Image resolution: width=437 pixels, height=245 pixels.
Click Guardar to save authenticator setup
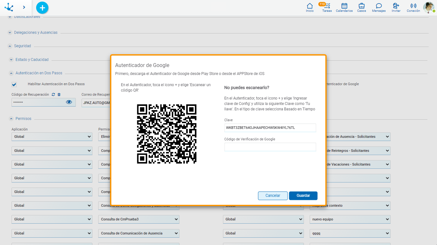click(x=303, y=196)
